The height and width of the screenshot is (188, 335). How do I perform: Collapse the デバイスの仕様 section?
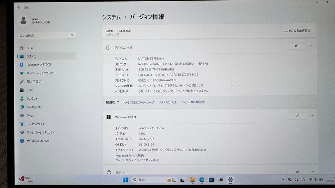(x=311, y=46)
